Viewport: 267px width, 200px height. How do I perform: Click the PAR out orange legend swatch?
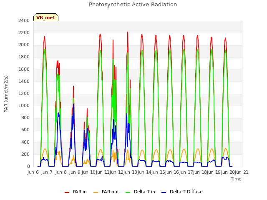tap(96, 192)
